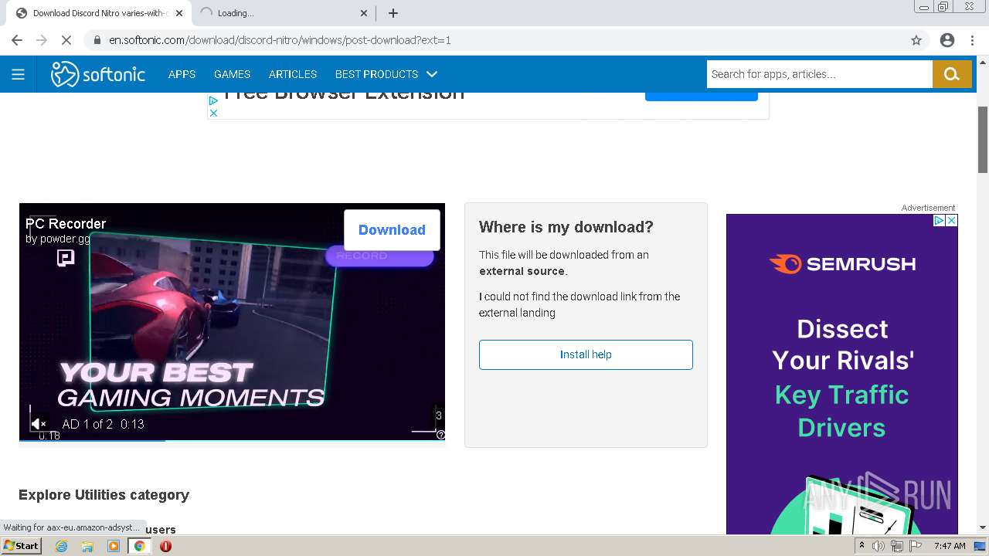
Task: Click the red stop-sign taskbar icon
Action: pyautogui.click(x=165, y=546)
